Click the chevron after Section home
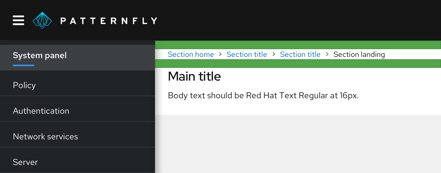 [220, 54]
